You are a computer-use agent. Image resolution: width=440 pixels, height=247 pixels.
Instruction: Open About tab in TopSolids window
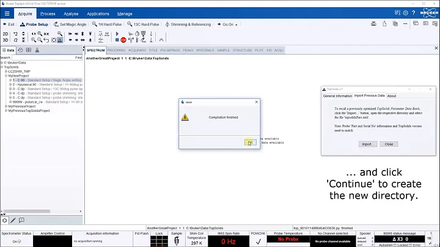pyautogui.click(x=392, y=96)
